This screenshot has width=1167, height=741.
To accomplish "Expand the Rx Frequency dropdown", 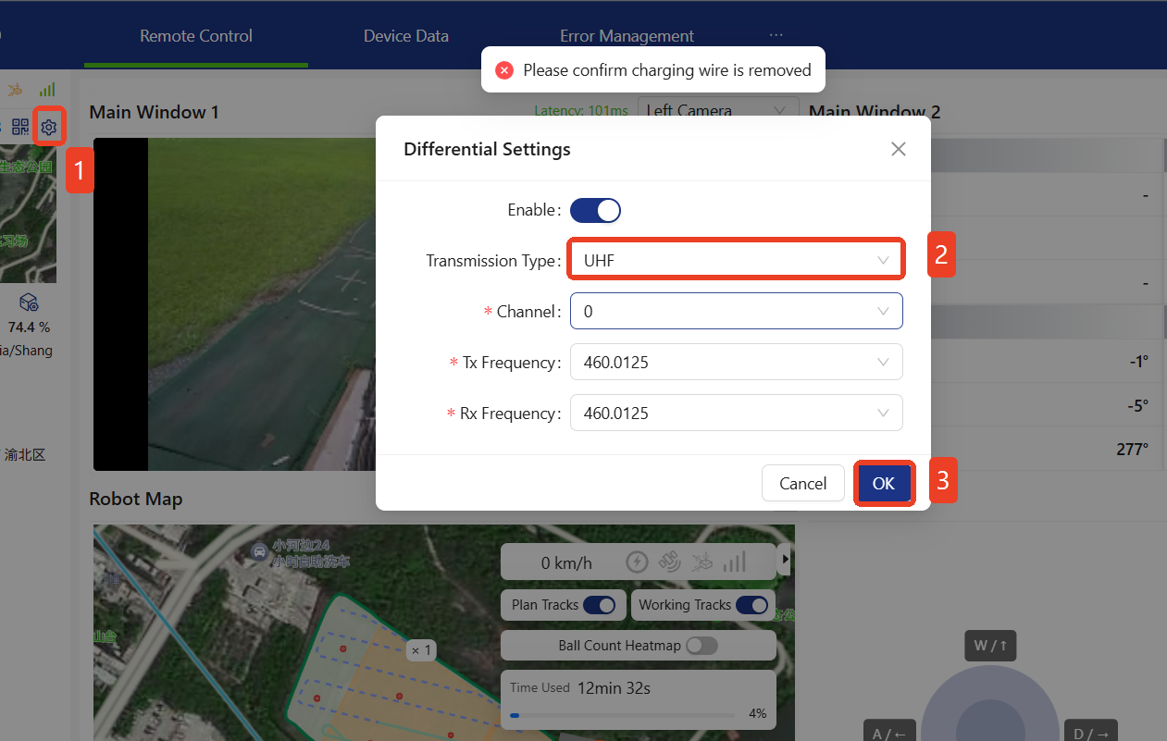I will click(736, 414).
